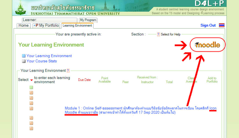
Task: Click the Select for Help text
Action: [x=171, y=34]
